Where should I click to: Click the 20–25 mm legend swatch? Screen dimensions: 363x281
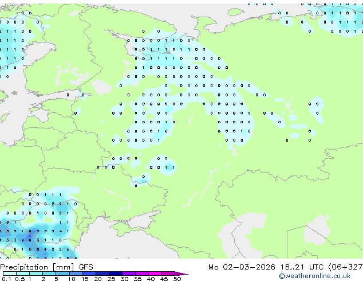(102, 274)
